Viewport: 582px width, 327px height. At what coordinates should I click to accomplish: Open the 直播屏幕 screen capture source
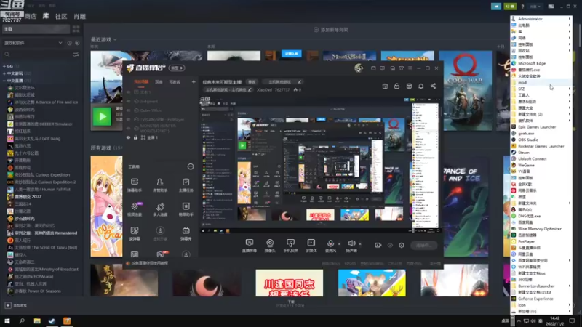coord(250,246)
